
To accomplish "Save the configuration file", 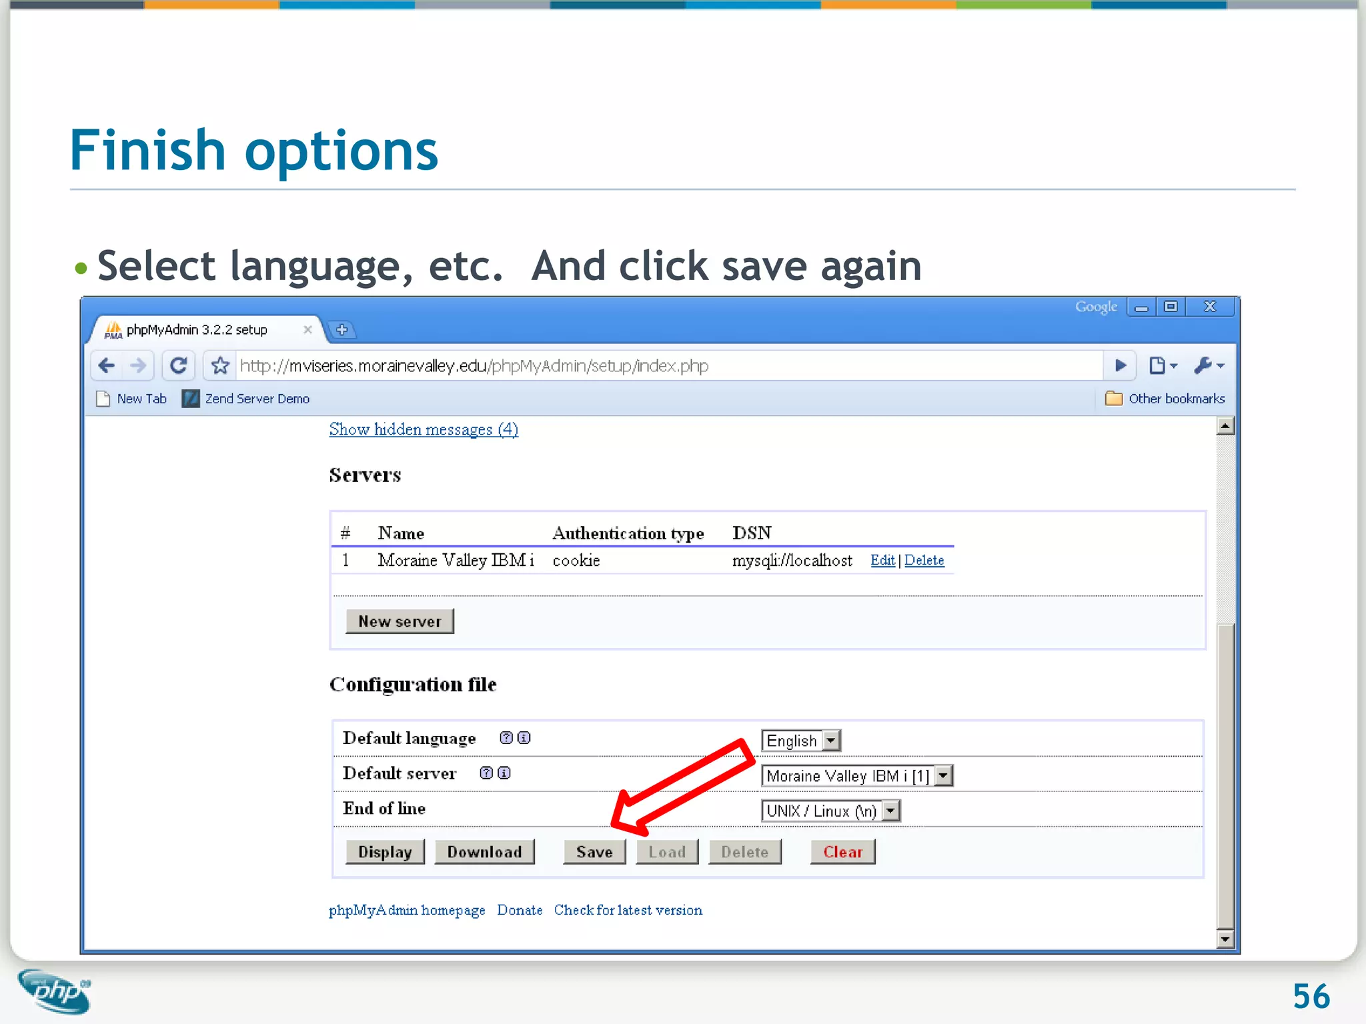I will (x=594, y=852).
